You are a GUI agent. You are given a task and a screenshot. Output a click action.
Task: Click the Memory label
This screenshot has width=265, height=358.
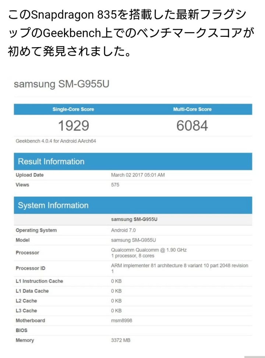point(25,340)
